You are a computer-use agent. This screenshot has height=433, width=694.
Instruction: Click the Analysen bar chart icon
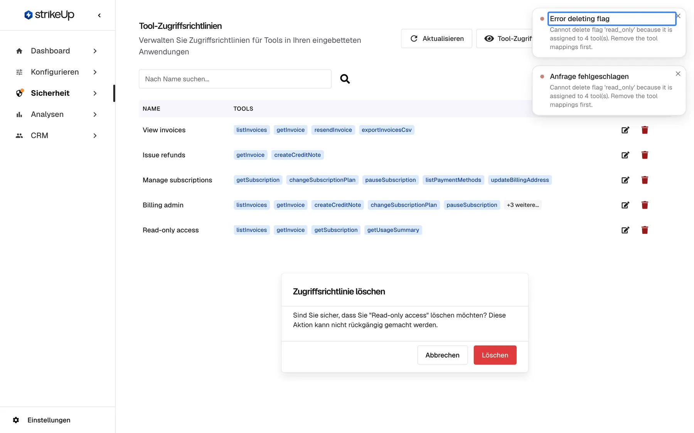coord(19,114)
